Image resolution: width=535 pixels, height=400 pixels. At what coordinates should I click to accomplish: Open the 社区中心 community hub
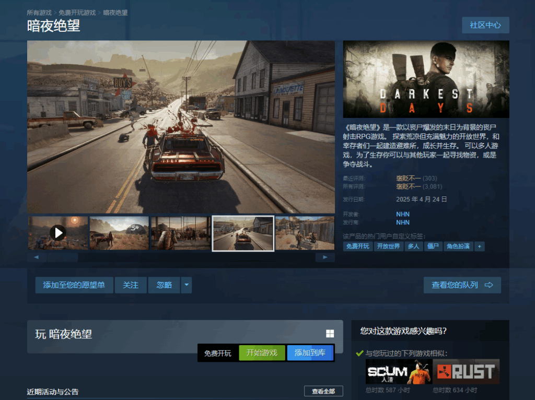pos(485,25)
